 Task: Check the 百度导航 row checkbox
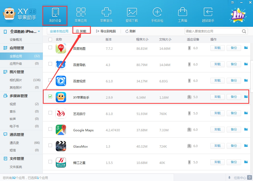tap(50, 64)
